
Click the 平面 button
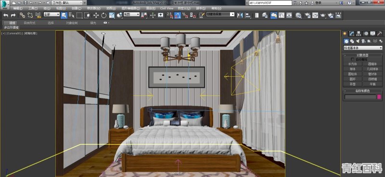tap(372, 84)
